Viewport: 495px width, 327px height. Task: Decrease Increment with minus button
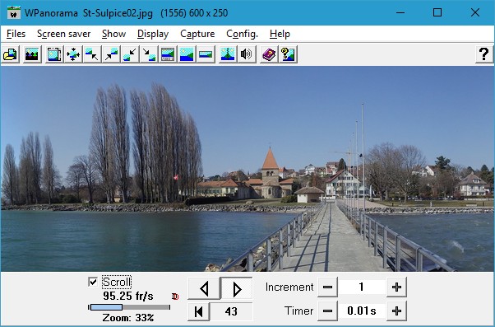(x=327, y=287)
